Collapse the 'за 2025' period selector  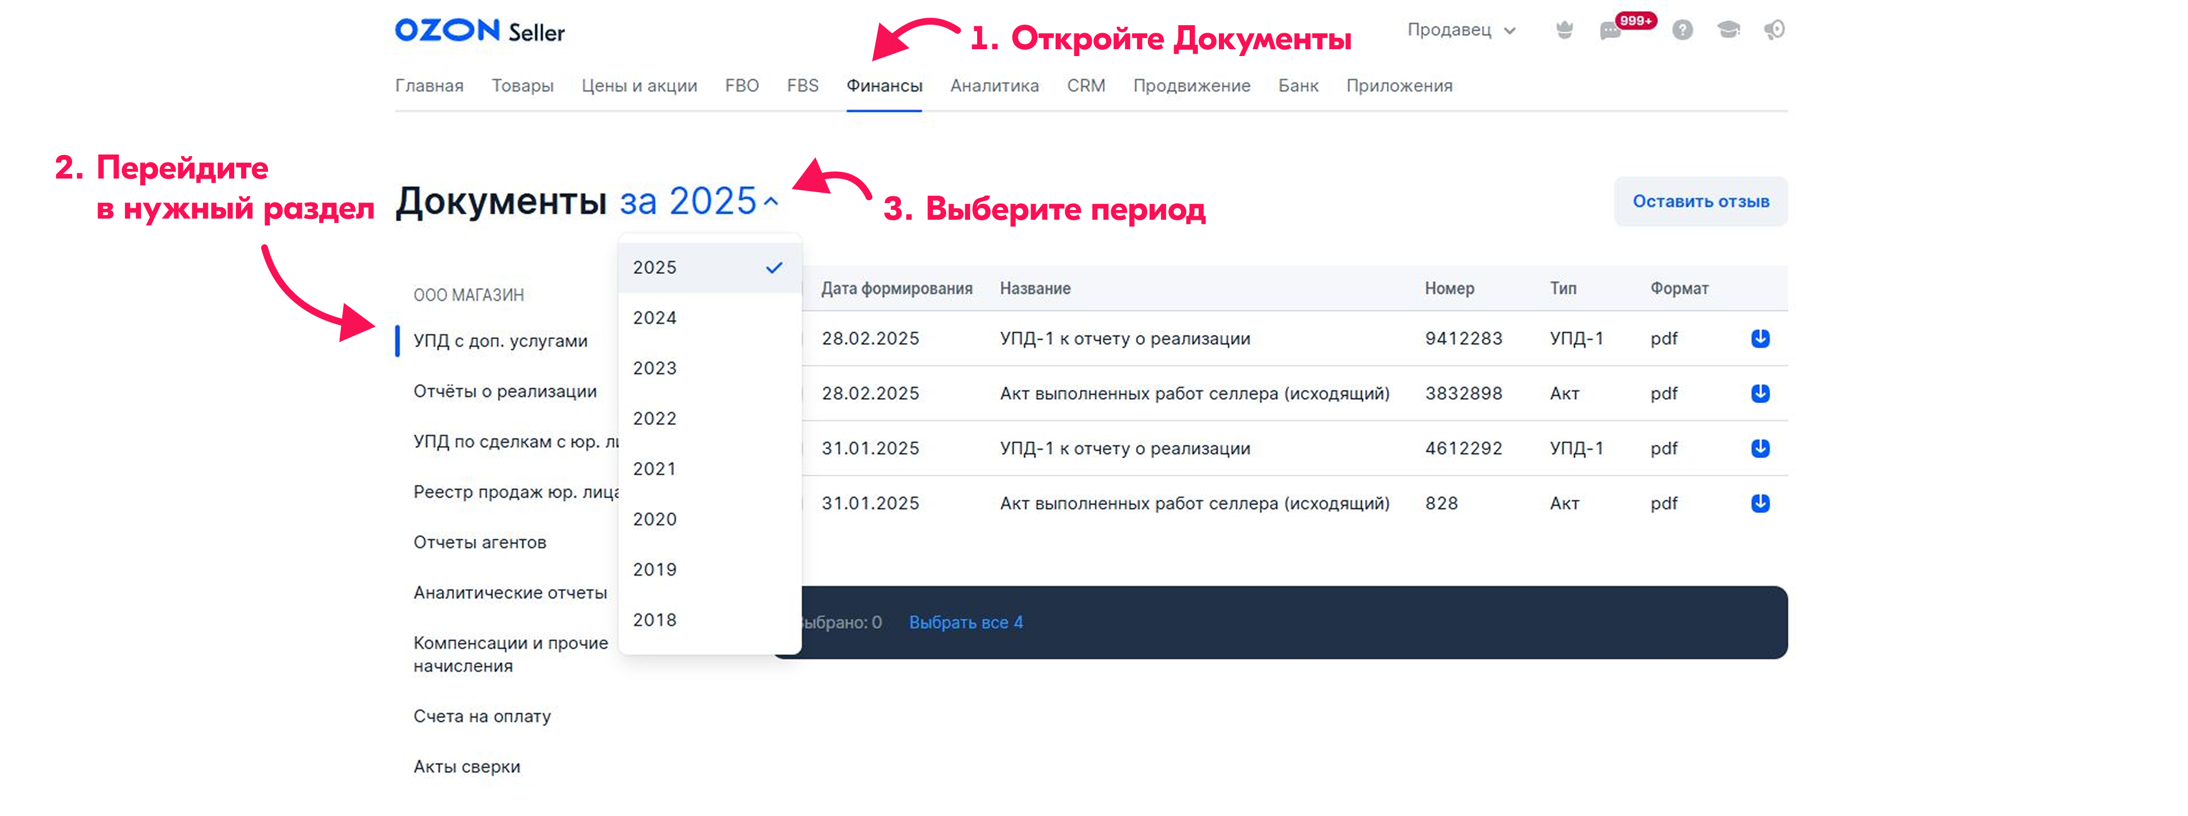point(698,202)
